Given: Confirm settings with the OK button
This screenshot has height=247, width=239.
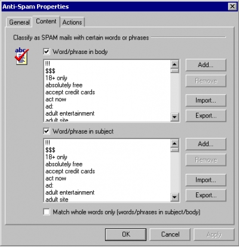Looking at the screenshot, I should [x=126, y=234].
